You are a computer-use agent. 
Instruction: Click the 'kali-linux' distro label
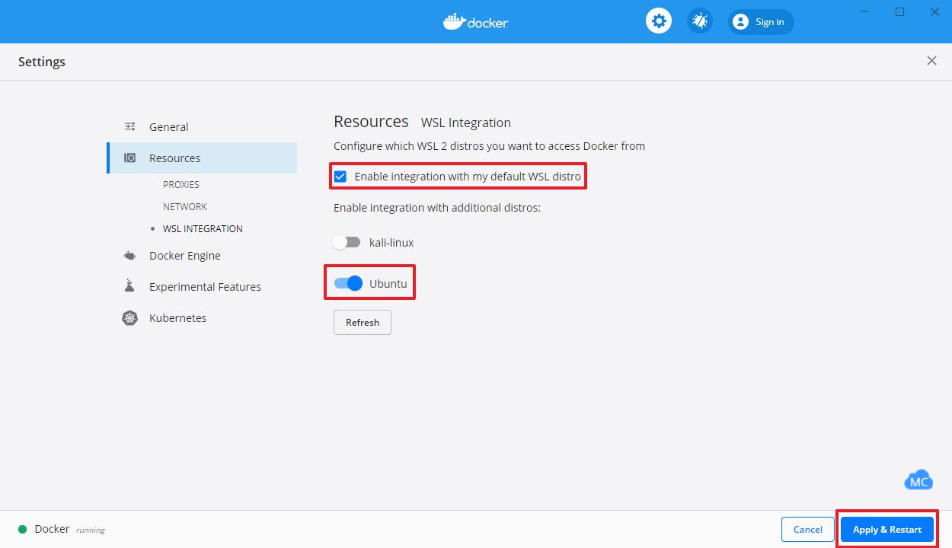pos(391,243)
